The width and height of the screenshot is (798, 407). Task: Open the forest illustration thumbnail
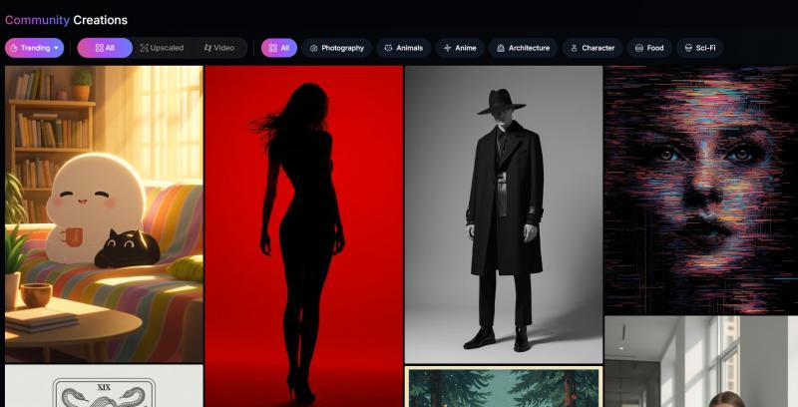coord(503,387)
